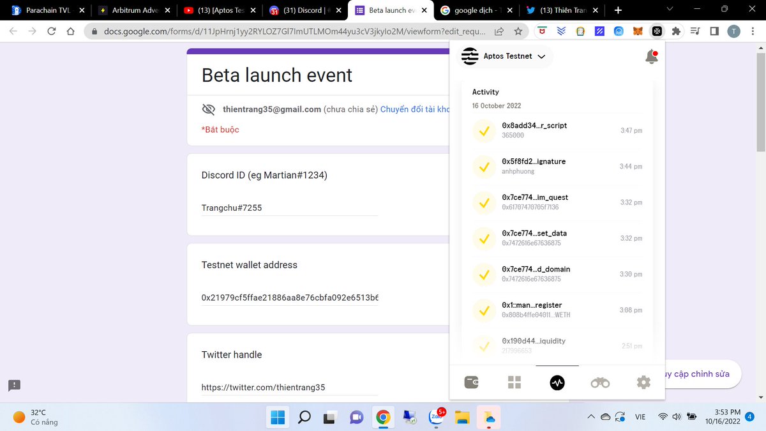Open File Explorer from the taskbar
This screenshot has width=766, height=431.
tap(462, 418)
